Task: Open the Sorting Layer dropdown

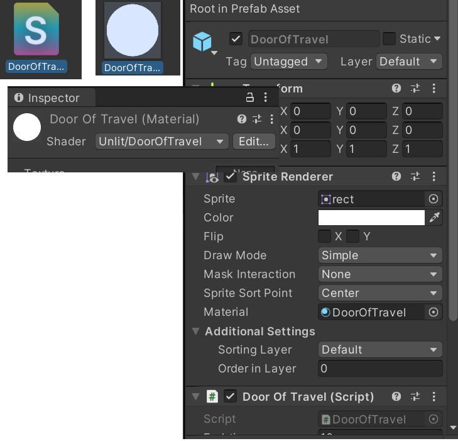Action: (380, 350)
